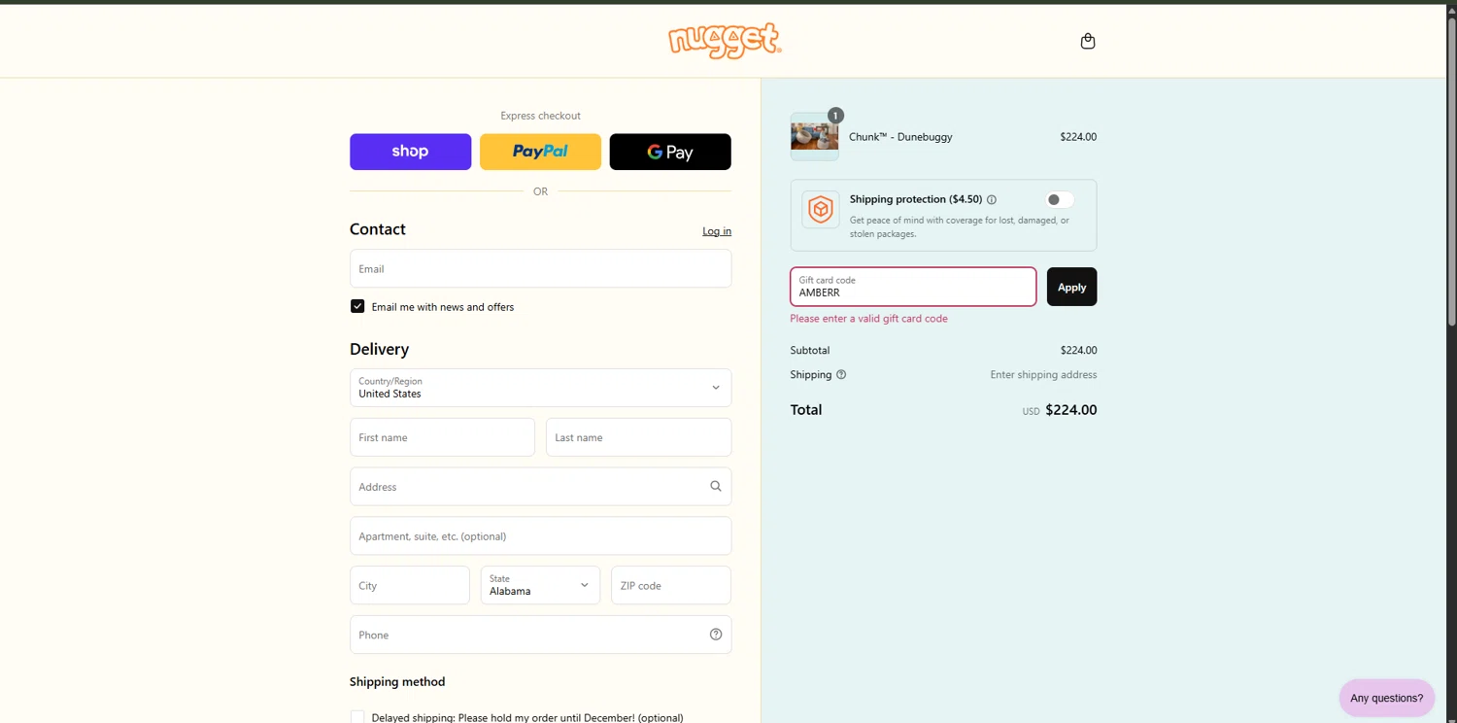Open the Country/Region dropdown
The image size is (1457, 723).
pyautogui.click(x=540, y=388)
